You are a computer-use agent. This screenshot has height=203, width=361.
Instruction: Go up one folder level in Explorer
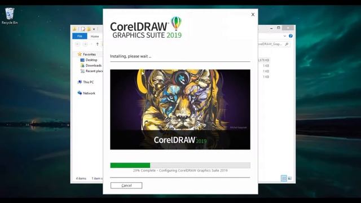pyautogui.click(x=98, y=44)
